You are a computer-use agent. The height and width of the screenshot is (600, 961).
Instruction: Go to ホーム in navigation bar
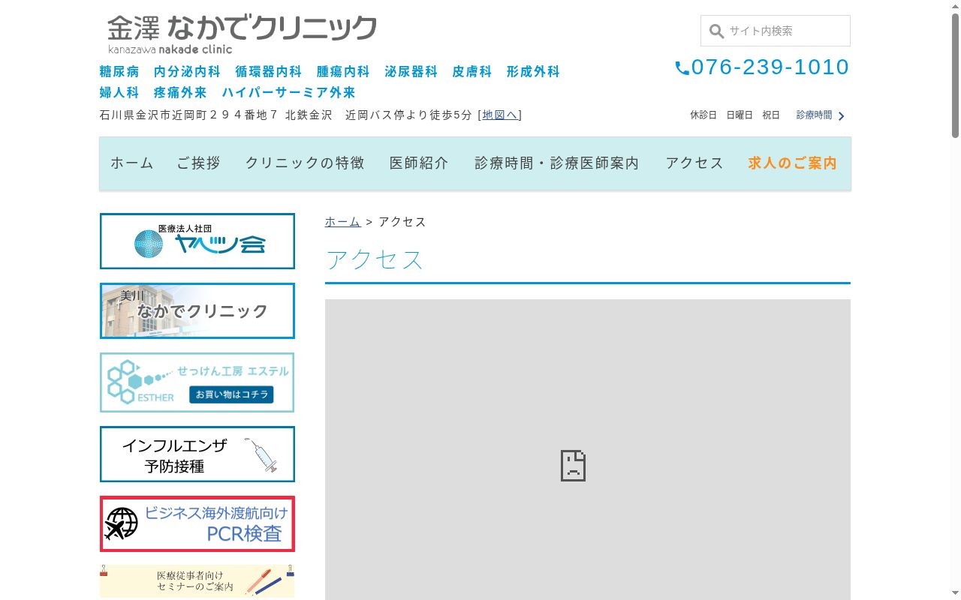click(132, 163)
